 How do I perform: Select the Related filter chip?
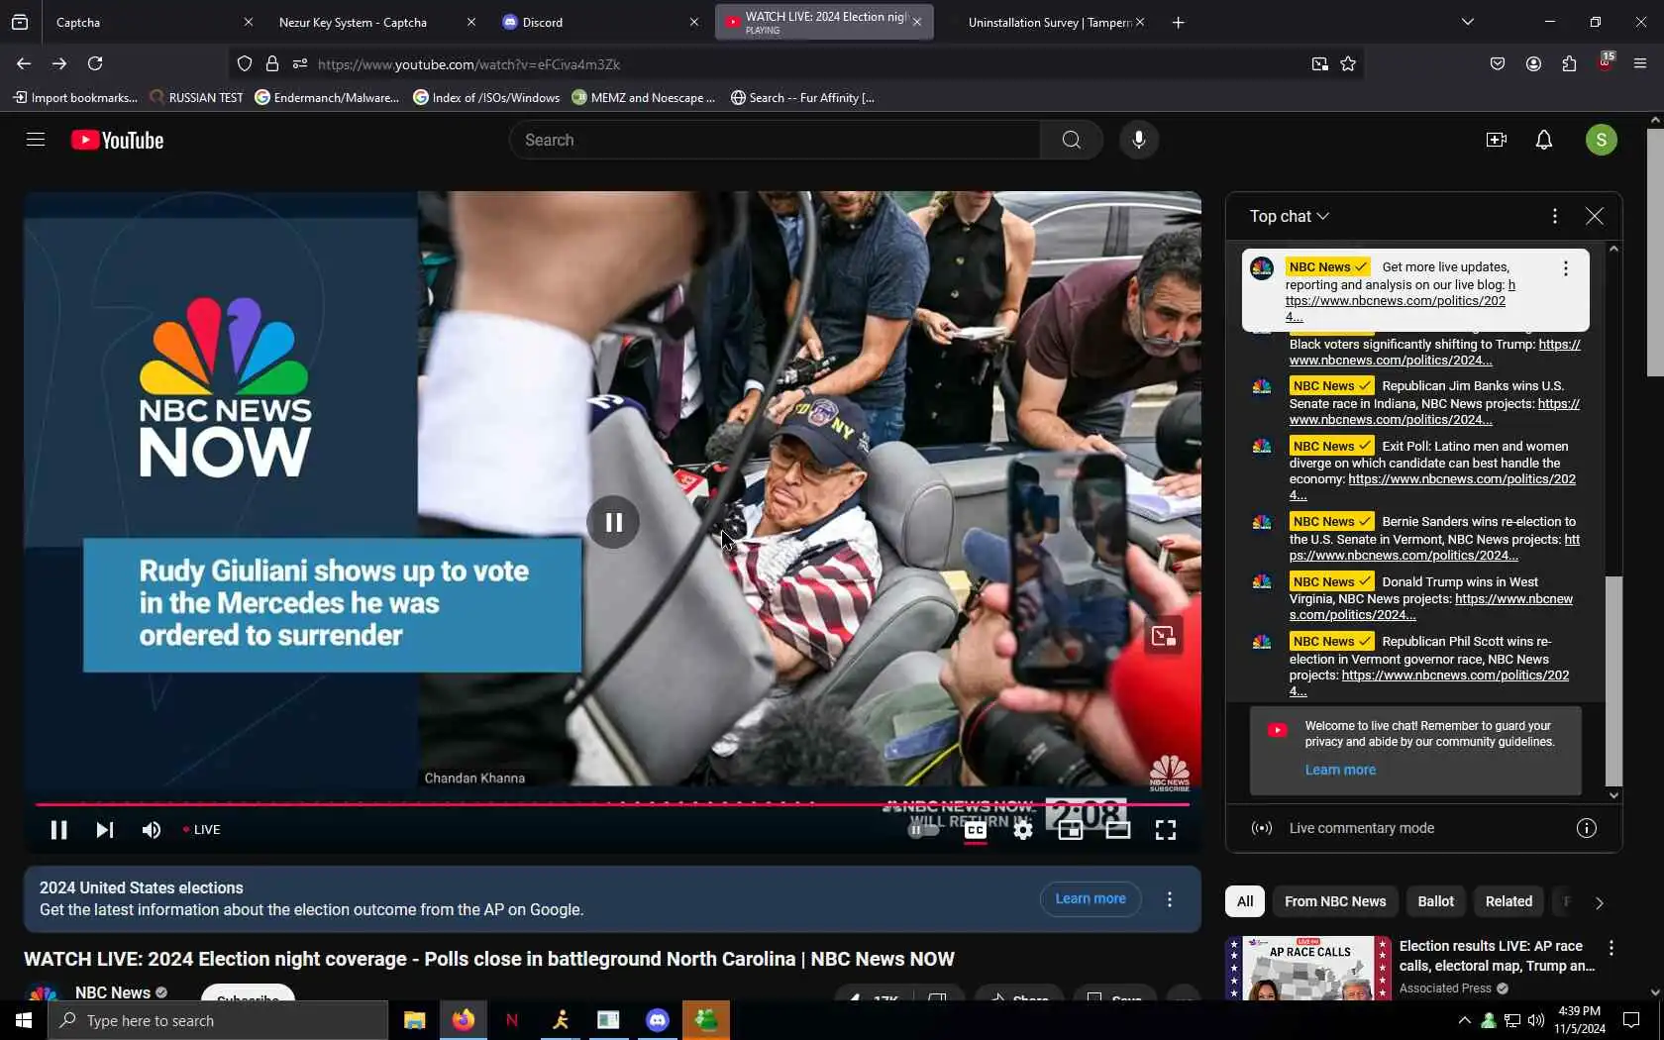pos(1508,901)
